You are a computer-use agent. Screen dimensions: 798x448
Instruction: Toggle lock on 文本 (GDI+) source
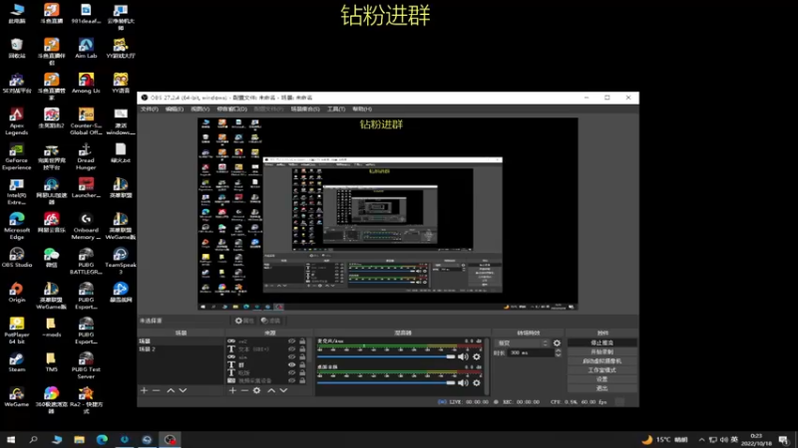point(302,349)
